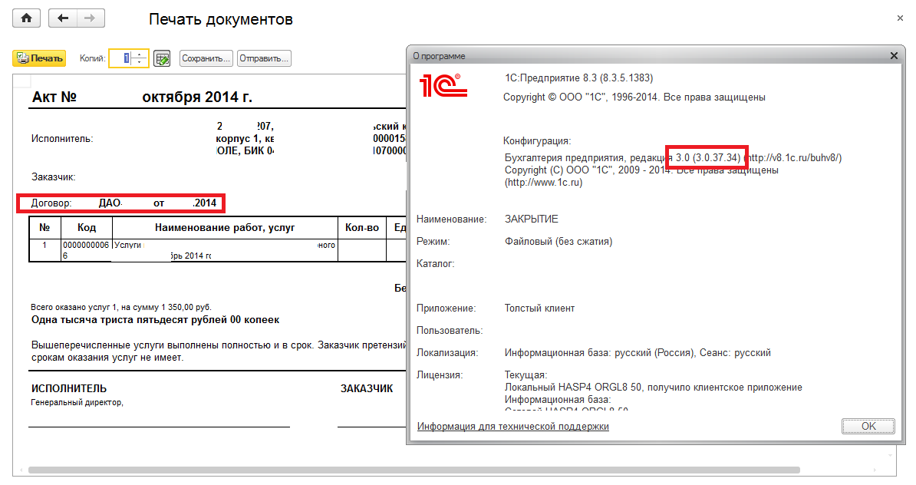Screen dimensions: 916x485
Task: Click the Договор: label in the document
Action: coord(51,203)
